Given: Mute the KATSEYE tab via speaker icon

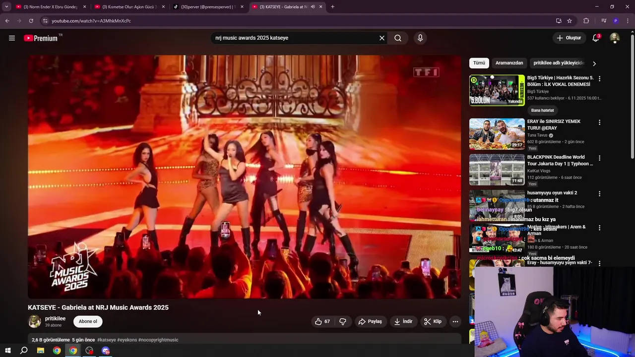Looking at the screenshot, I should (313, 6).
